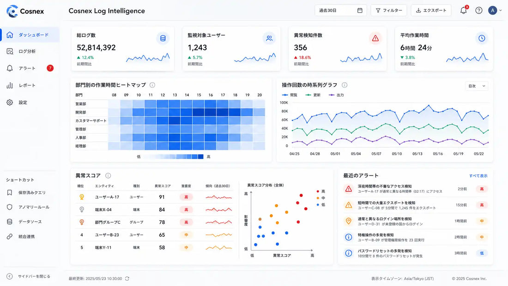The height and width of the screenshot is (286, 508).
Task: Click the help question mark icon
Action: [479, 10]
